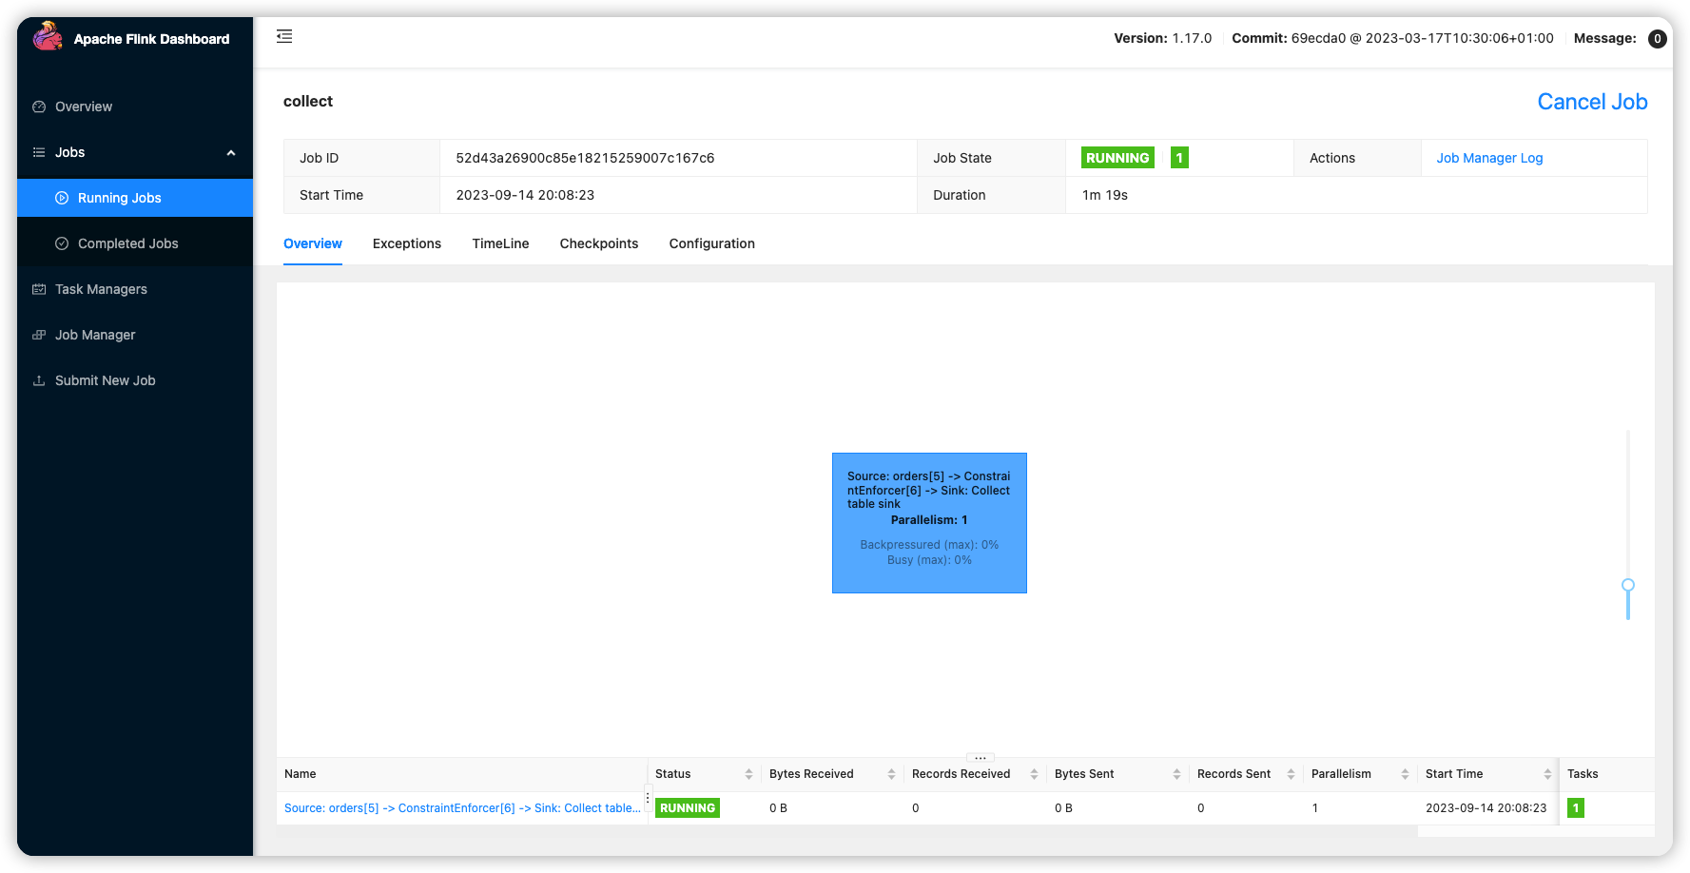Viewport: 1690px width, 873px height.
Task: Collapse the Jobs submenu chevron
Action: (x=230, y=153)
